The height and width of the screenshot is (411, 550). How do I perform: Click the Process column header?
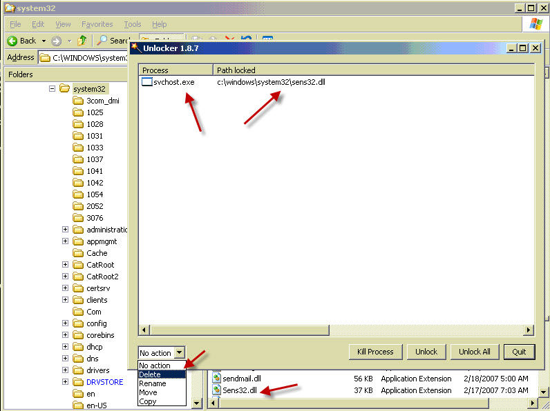click(x=176, y=70)
